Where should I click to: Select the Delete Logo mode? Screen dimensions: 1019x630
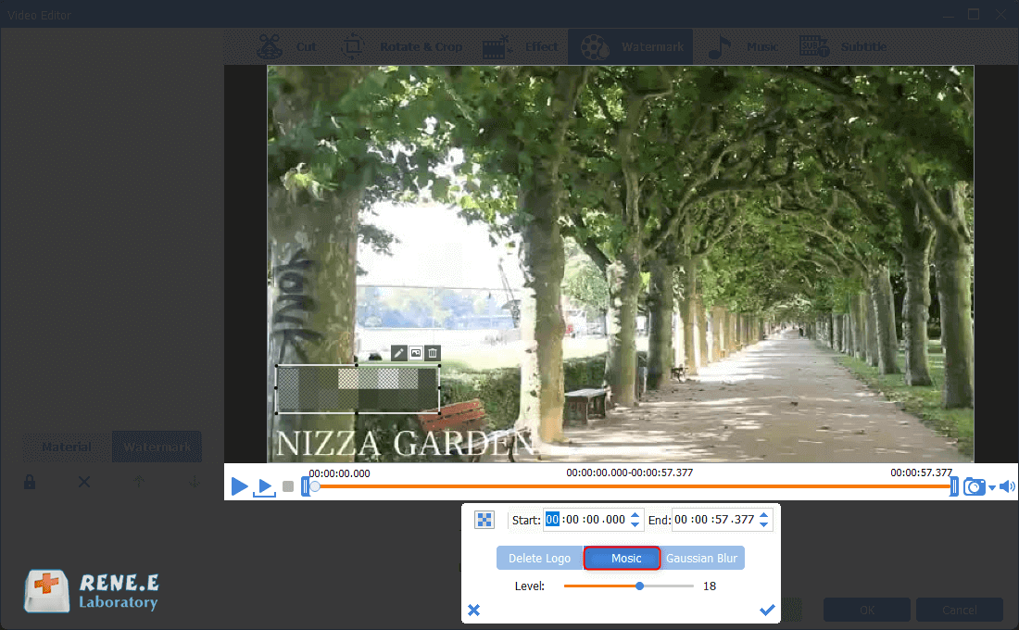click(x=539, y=558)
